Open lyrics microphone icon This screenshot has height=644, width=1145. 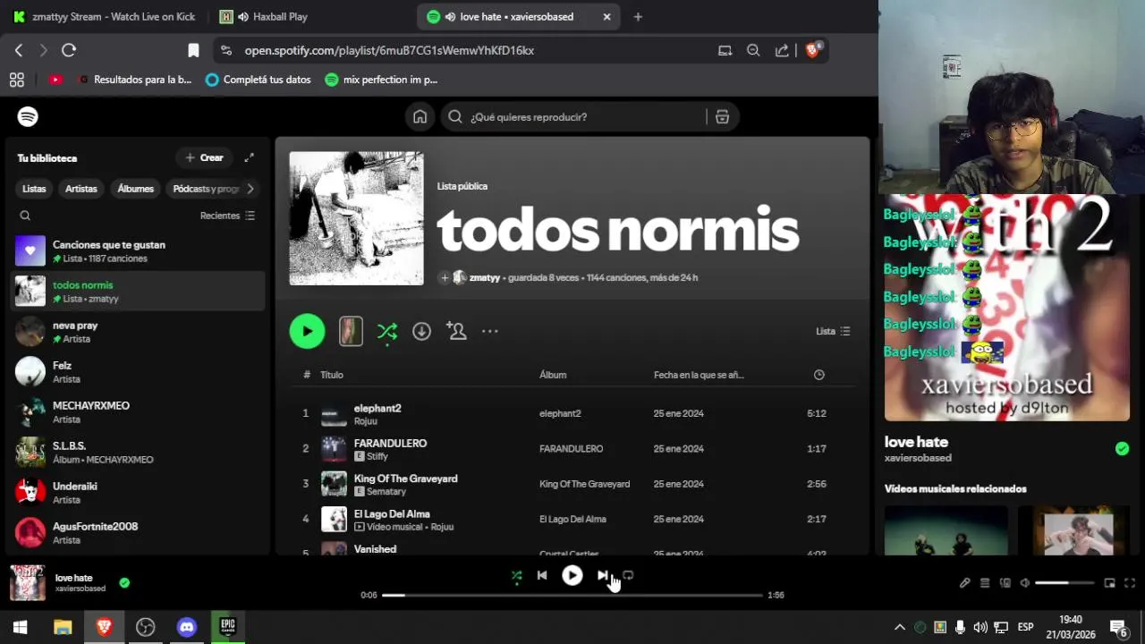click(964, 583)
